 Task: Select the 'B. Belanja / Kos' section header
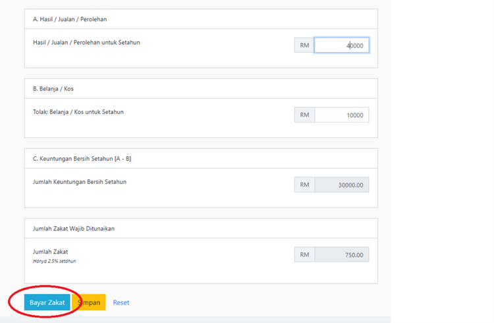point(53,89)
